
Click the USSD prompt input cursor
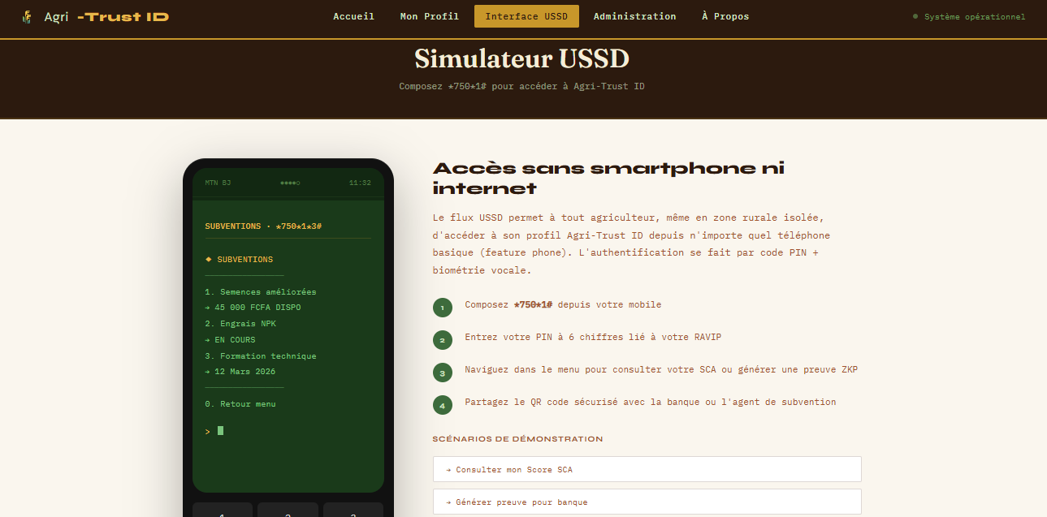pos(220,431)
